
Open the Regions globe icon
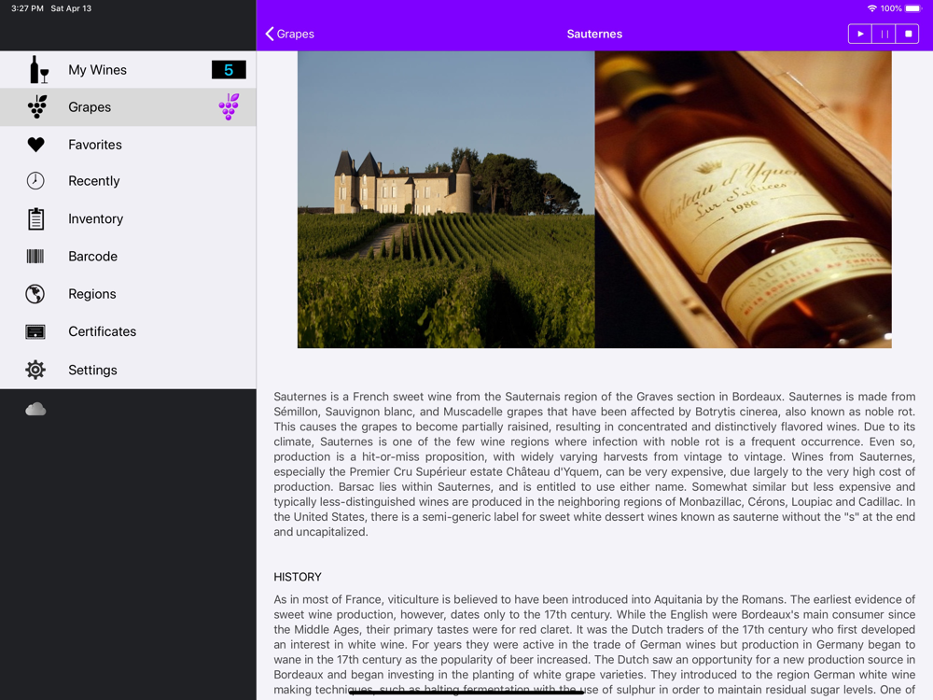click(35, 294)
